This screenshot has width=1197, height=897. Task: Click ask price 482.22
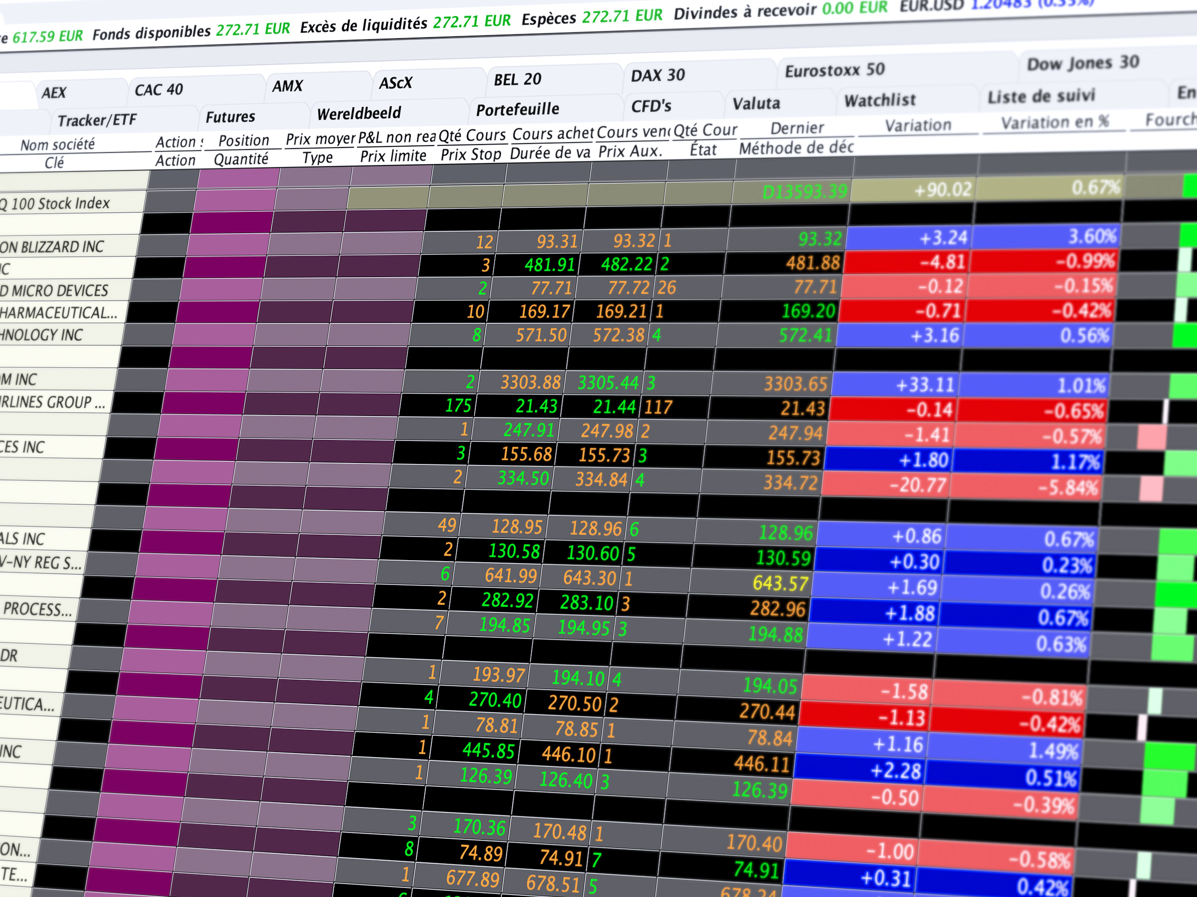tap(627, 264)
